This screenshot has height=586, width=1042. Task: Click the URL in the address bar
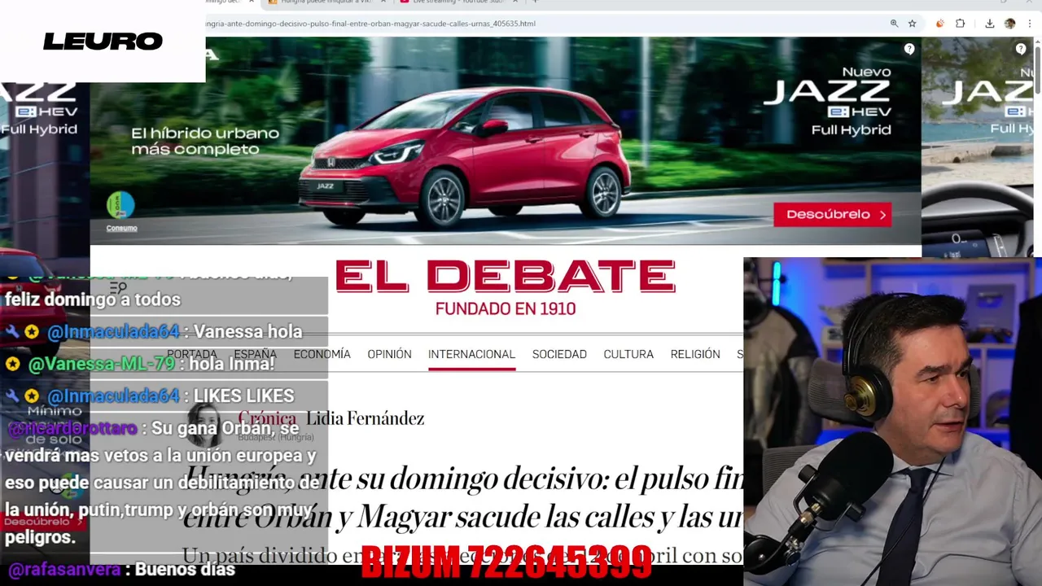click(x=370, y=24)
